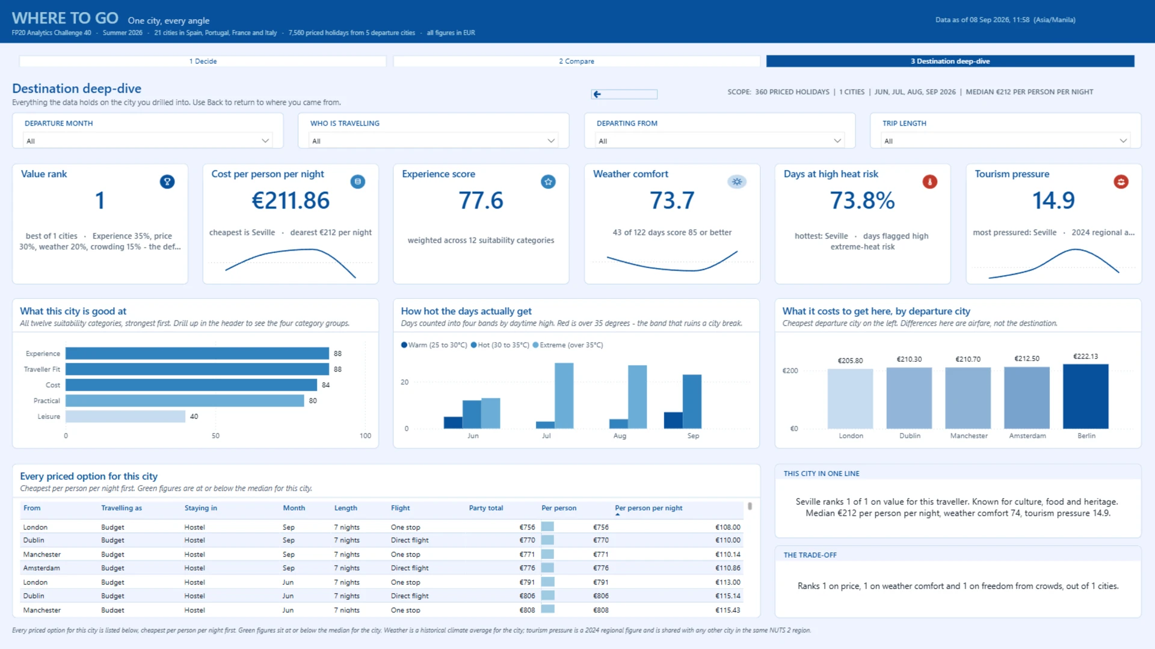Click the Per person column header
Image resolution: width=1155 pixels, height=649 pixels.
pyautogui.click(x=559, y=508)
